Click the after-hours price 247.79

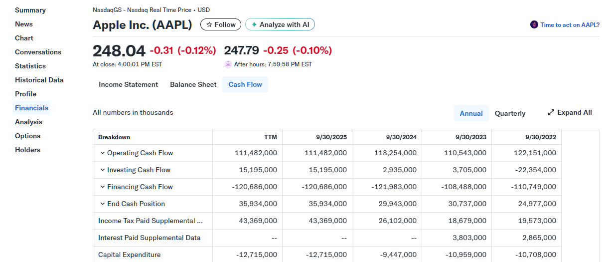[x=242, y=50]
